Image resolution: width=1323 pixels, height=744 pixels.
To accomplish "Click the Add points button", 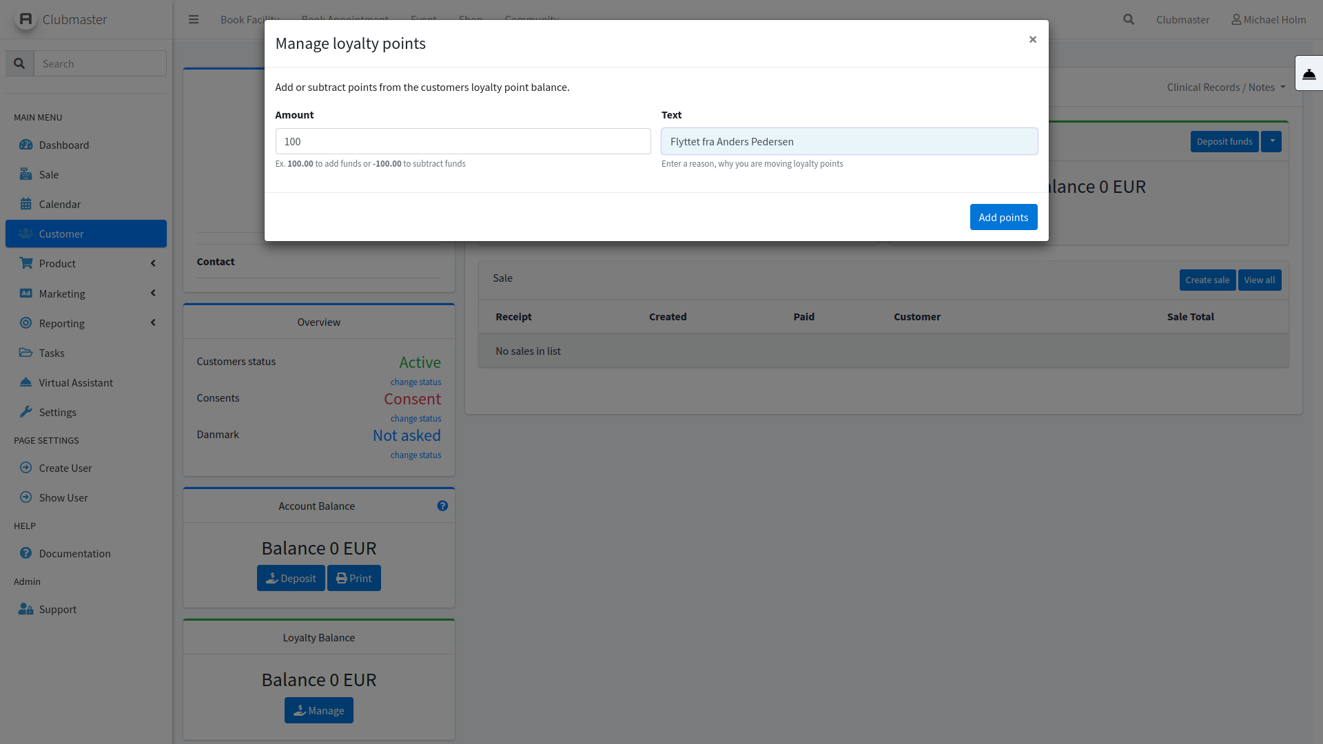I will [x=1003, y=217].
